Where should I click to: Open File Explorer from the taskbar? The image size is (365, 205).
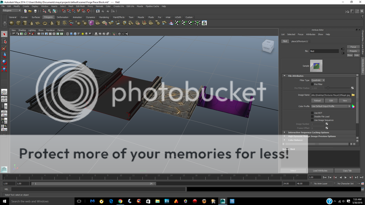pyautogui.click(x=157, y=201)
